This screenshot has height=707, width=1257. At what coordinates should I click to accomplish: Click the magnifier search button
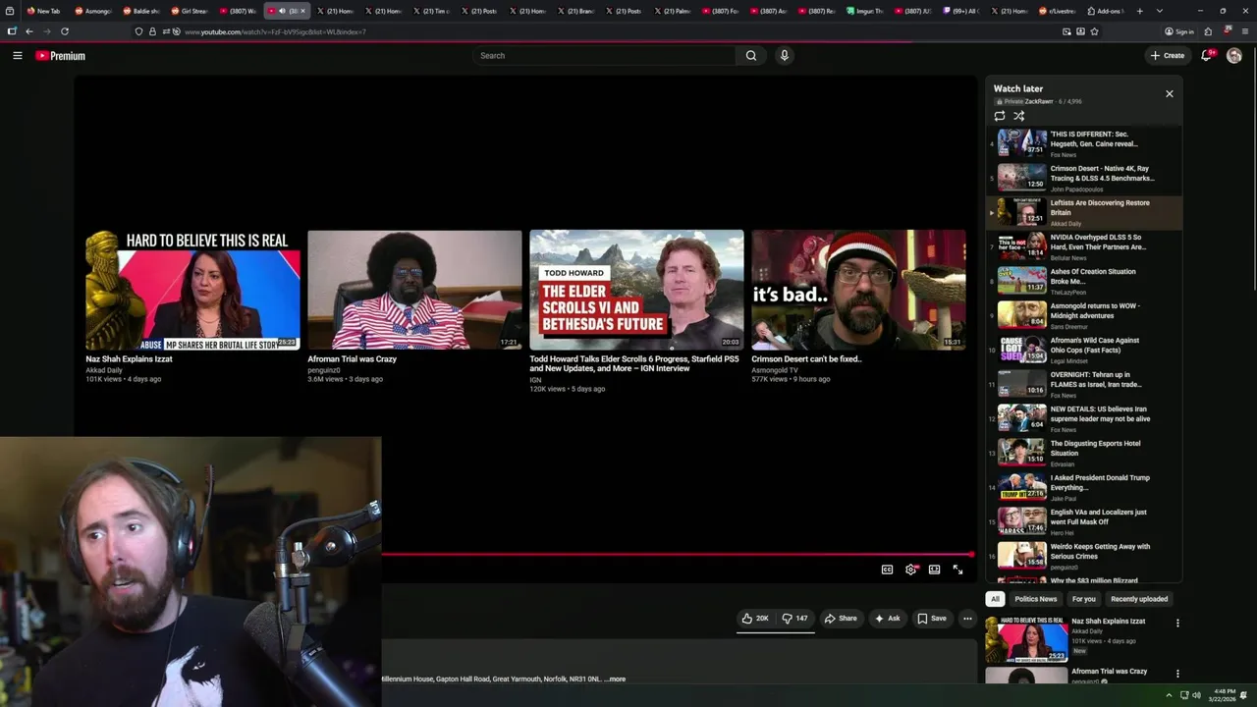pos(751,56)
